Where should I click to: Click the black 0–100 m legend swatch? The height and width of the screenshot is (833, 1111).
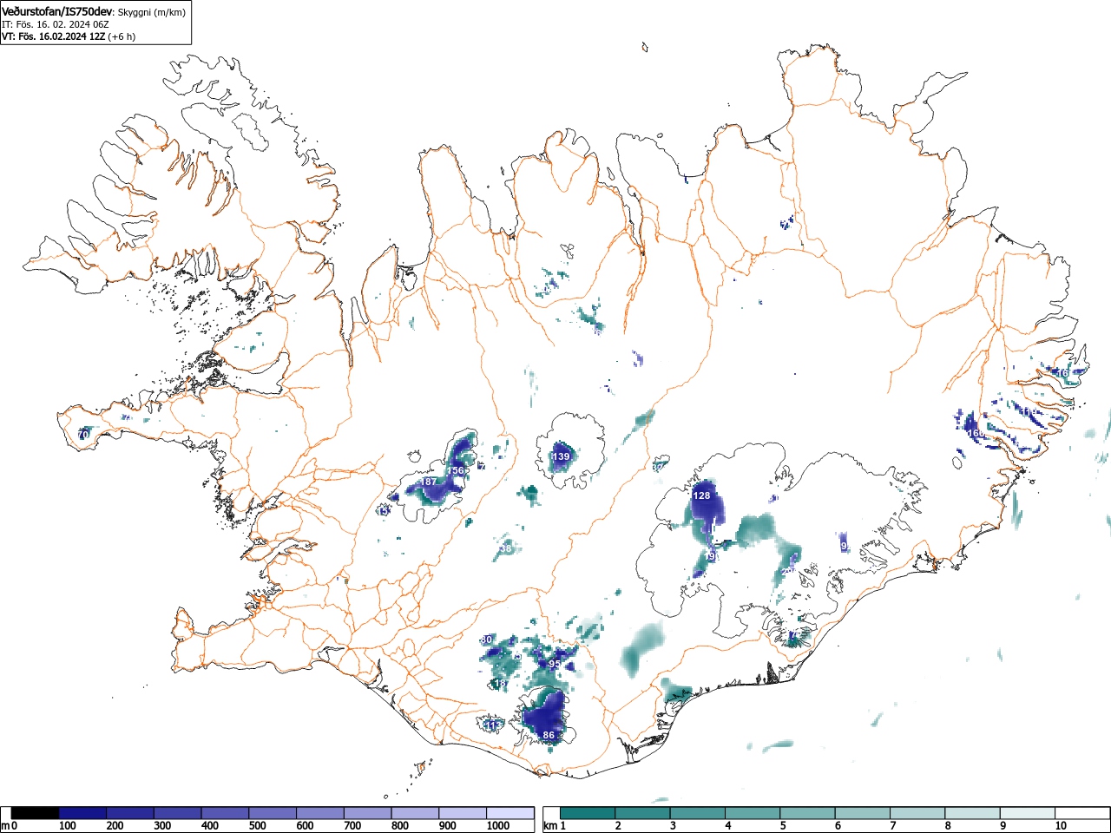36,813
